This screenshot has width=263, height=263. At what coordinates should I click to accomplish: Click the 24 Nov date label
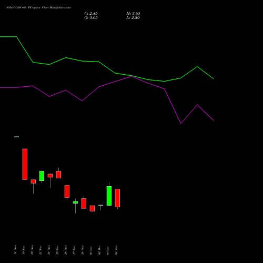[49, 250]
